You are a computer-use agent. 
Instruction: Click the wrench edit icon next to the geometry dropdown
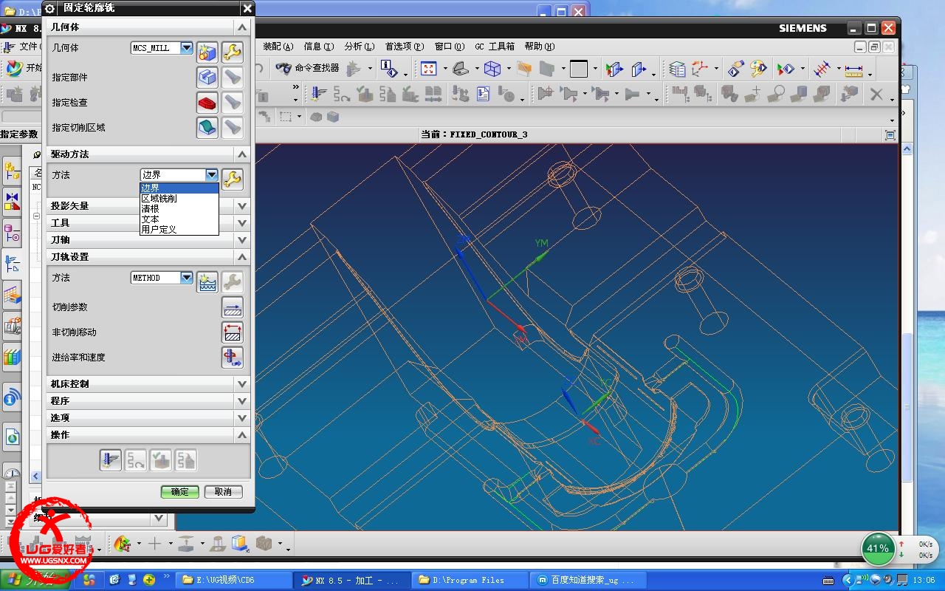(x=233, y=52)
